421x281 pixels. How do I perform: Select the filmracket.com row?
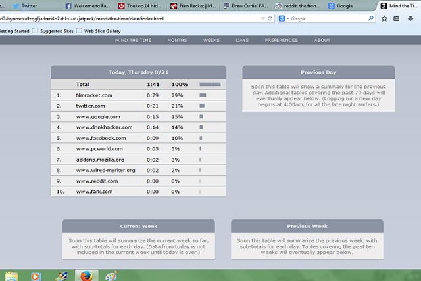tap(139, 95)
